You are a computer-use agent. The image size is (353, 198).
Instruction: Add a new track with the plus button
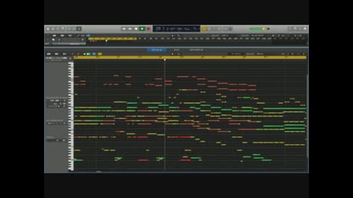tap(47, 40)
